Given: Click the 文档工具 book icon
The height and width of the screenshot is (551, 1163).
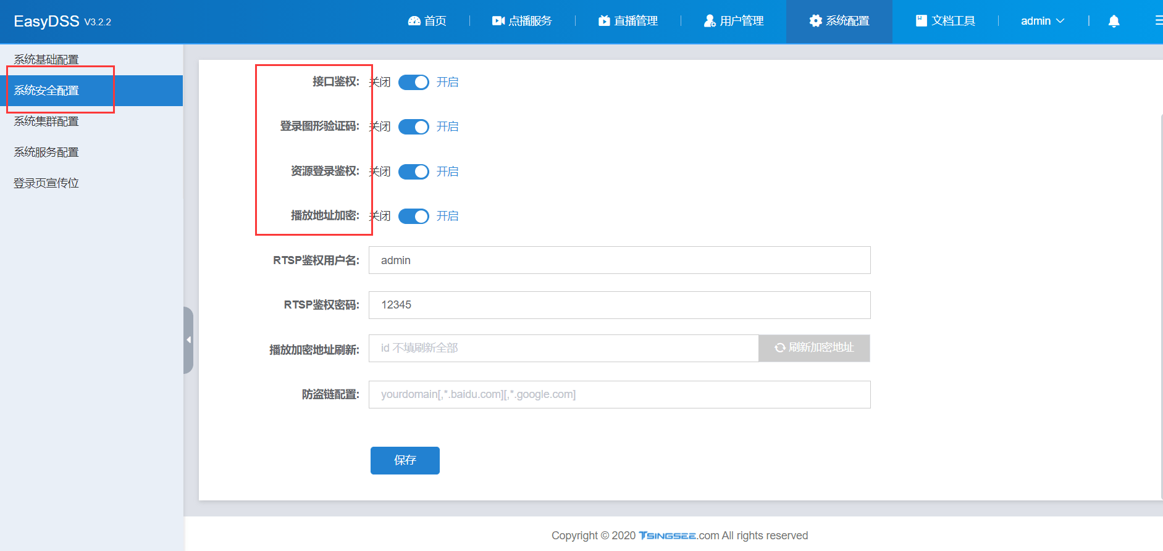Looking at the screenshot, I should click(x=921, y=21).
